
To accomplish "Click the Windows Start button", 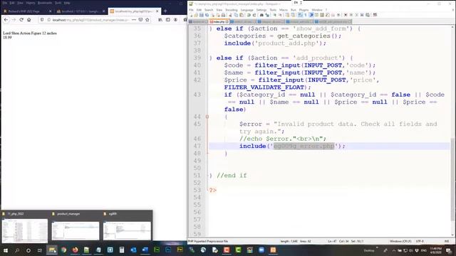I will pyautogui.click(x=5, y=250).
